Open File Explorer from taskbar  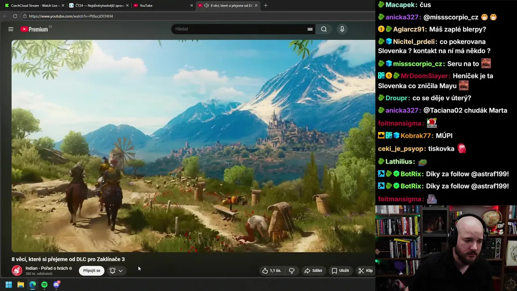click(21, 285)
